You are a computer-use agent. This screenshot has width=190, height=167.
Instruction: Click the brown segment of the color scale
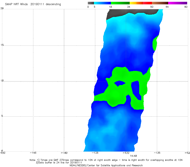(160, 3)
